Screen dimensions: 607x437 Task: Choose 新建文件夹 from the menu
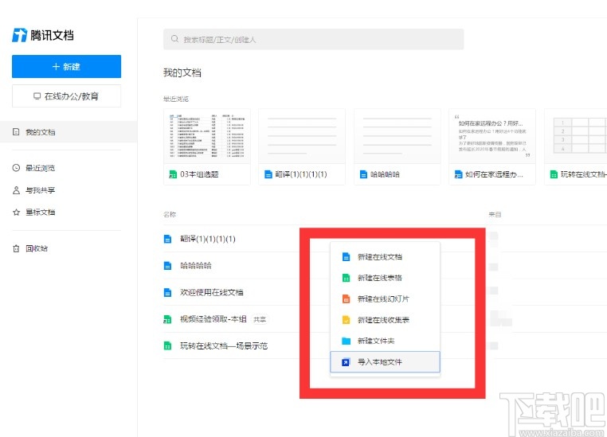(x=385, y=341)
